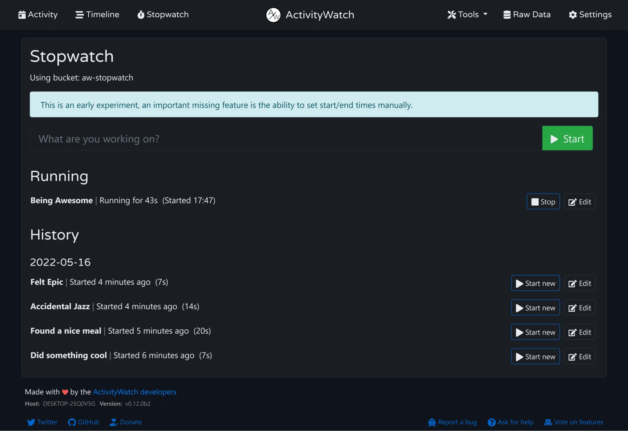Screen dimensions: 628x431
Task: Start new timer for Accidental Jazz
Action: pos(535,308)
